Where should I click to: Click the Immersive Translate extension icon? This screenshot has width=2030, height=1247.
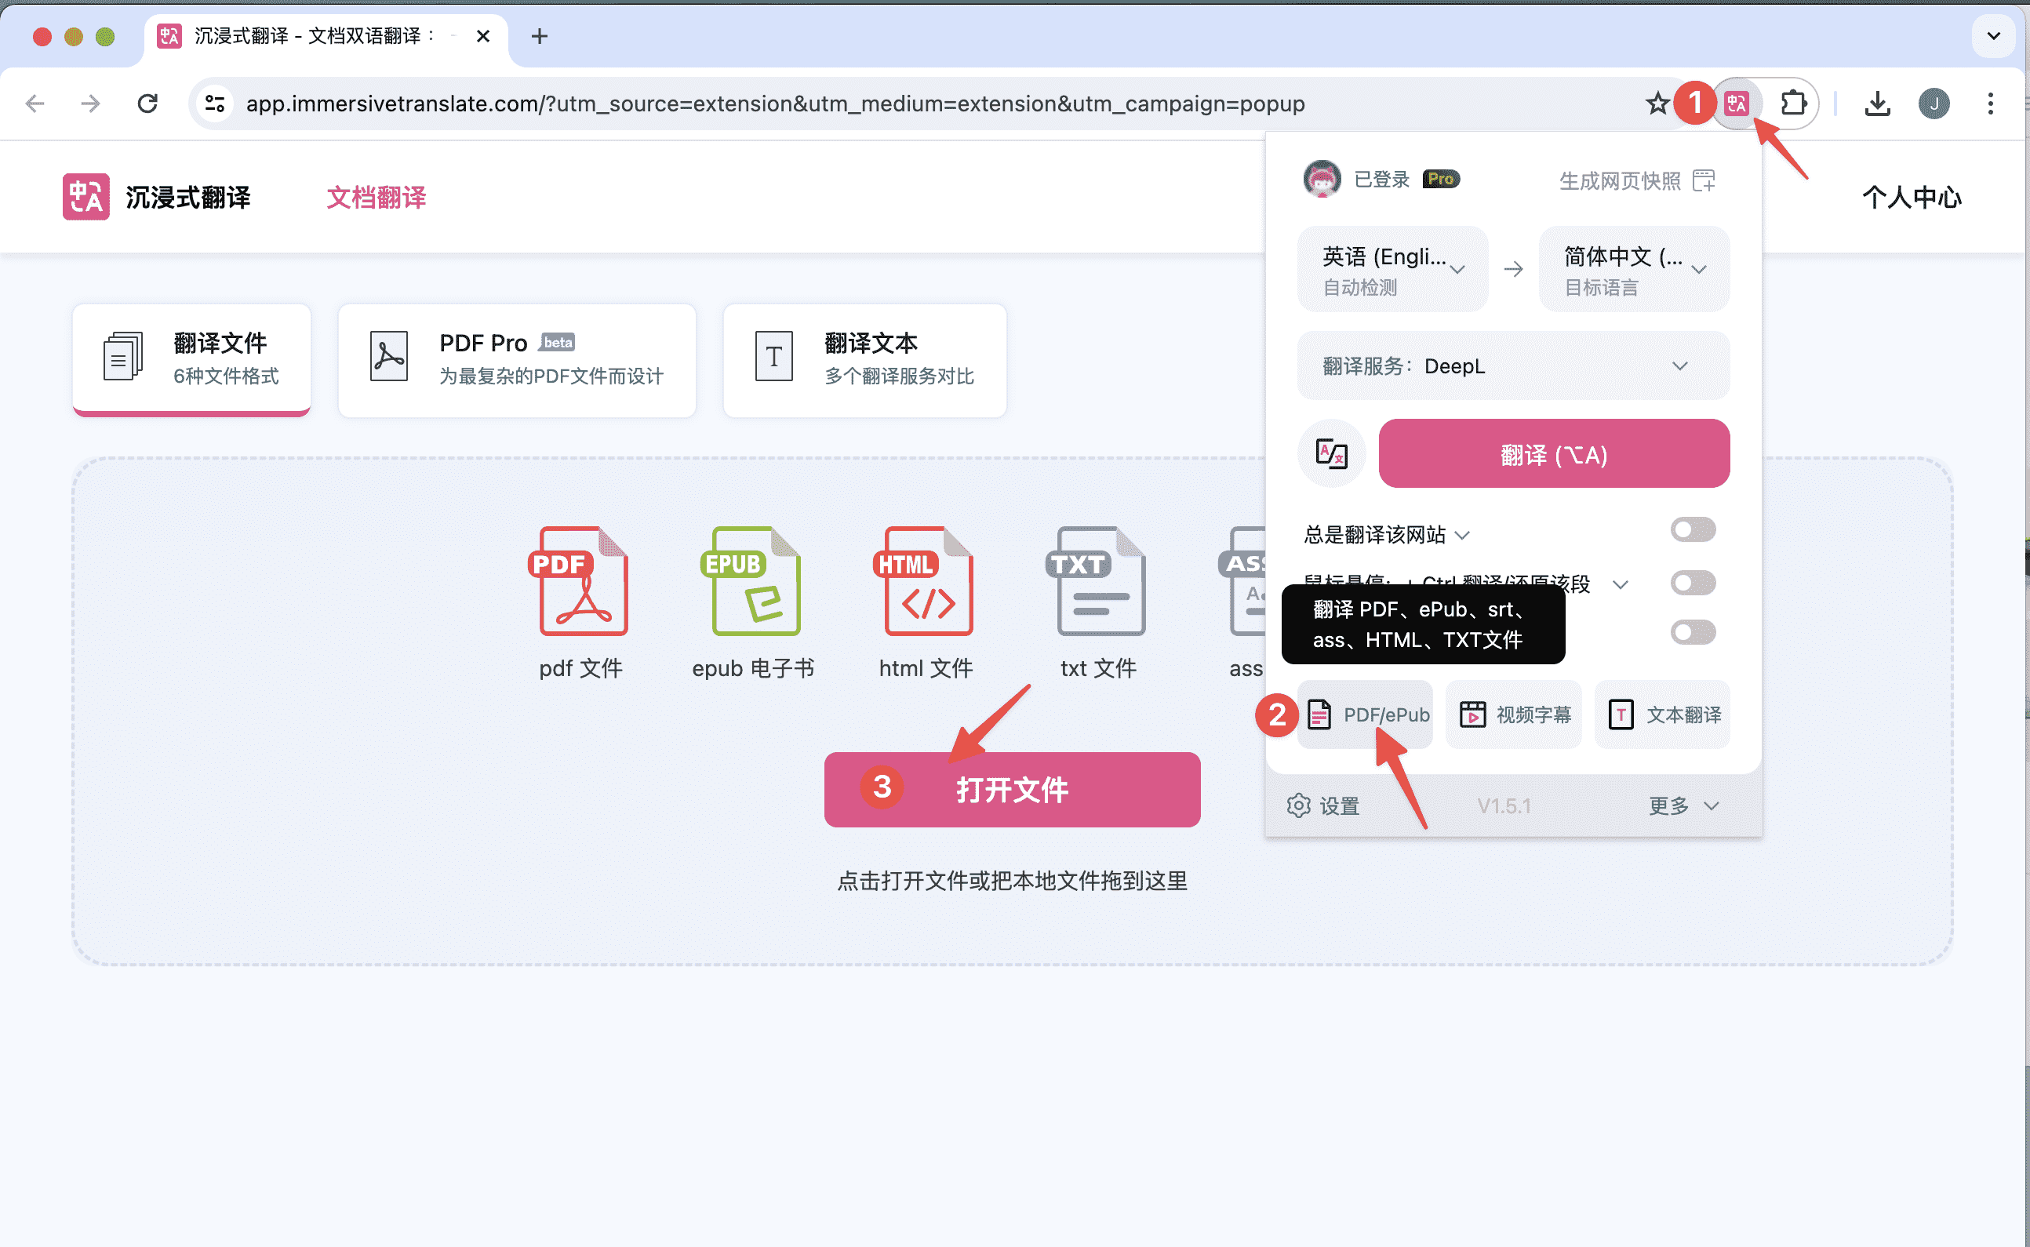click(1737, 104)
